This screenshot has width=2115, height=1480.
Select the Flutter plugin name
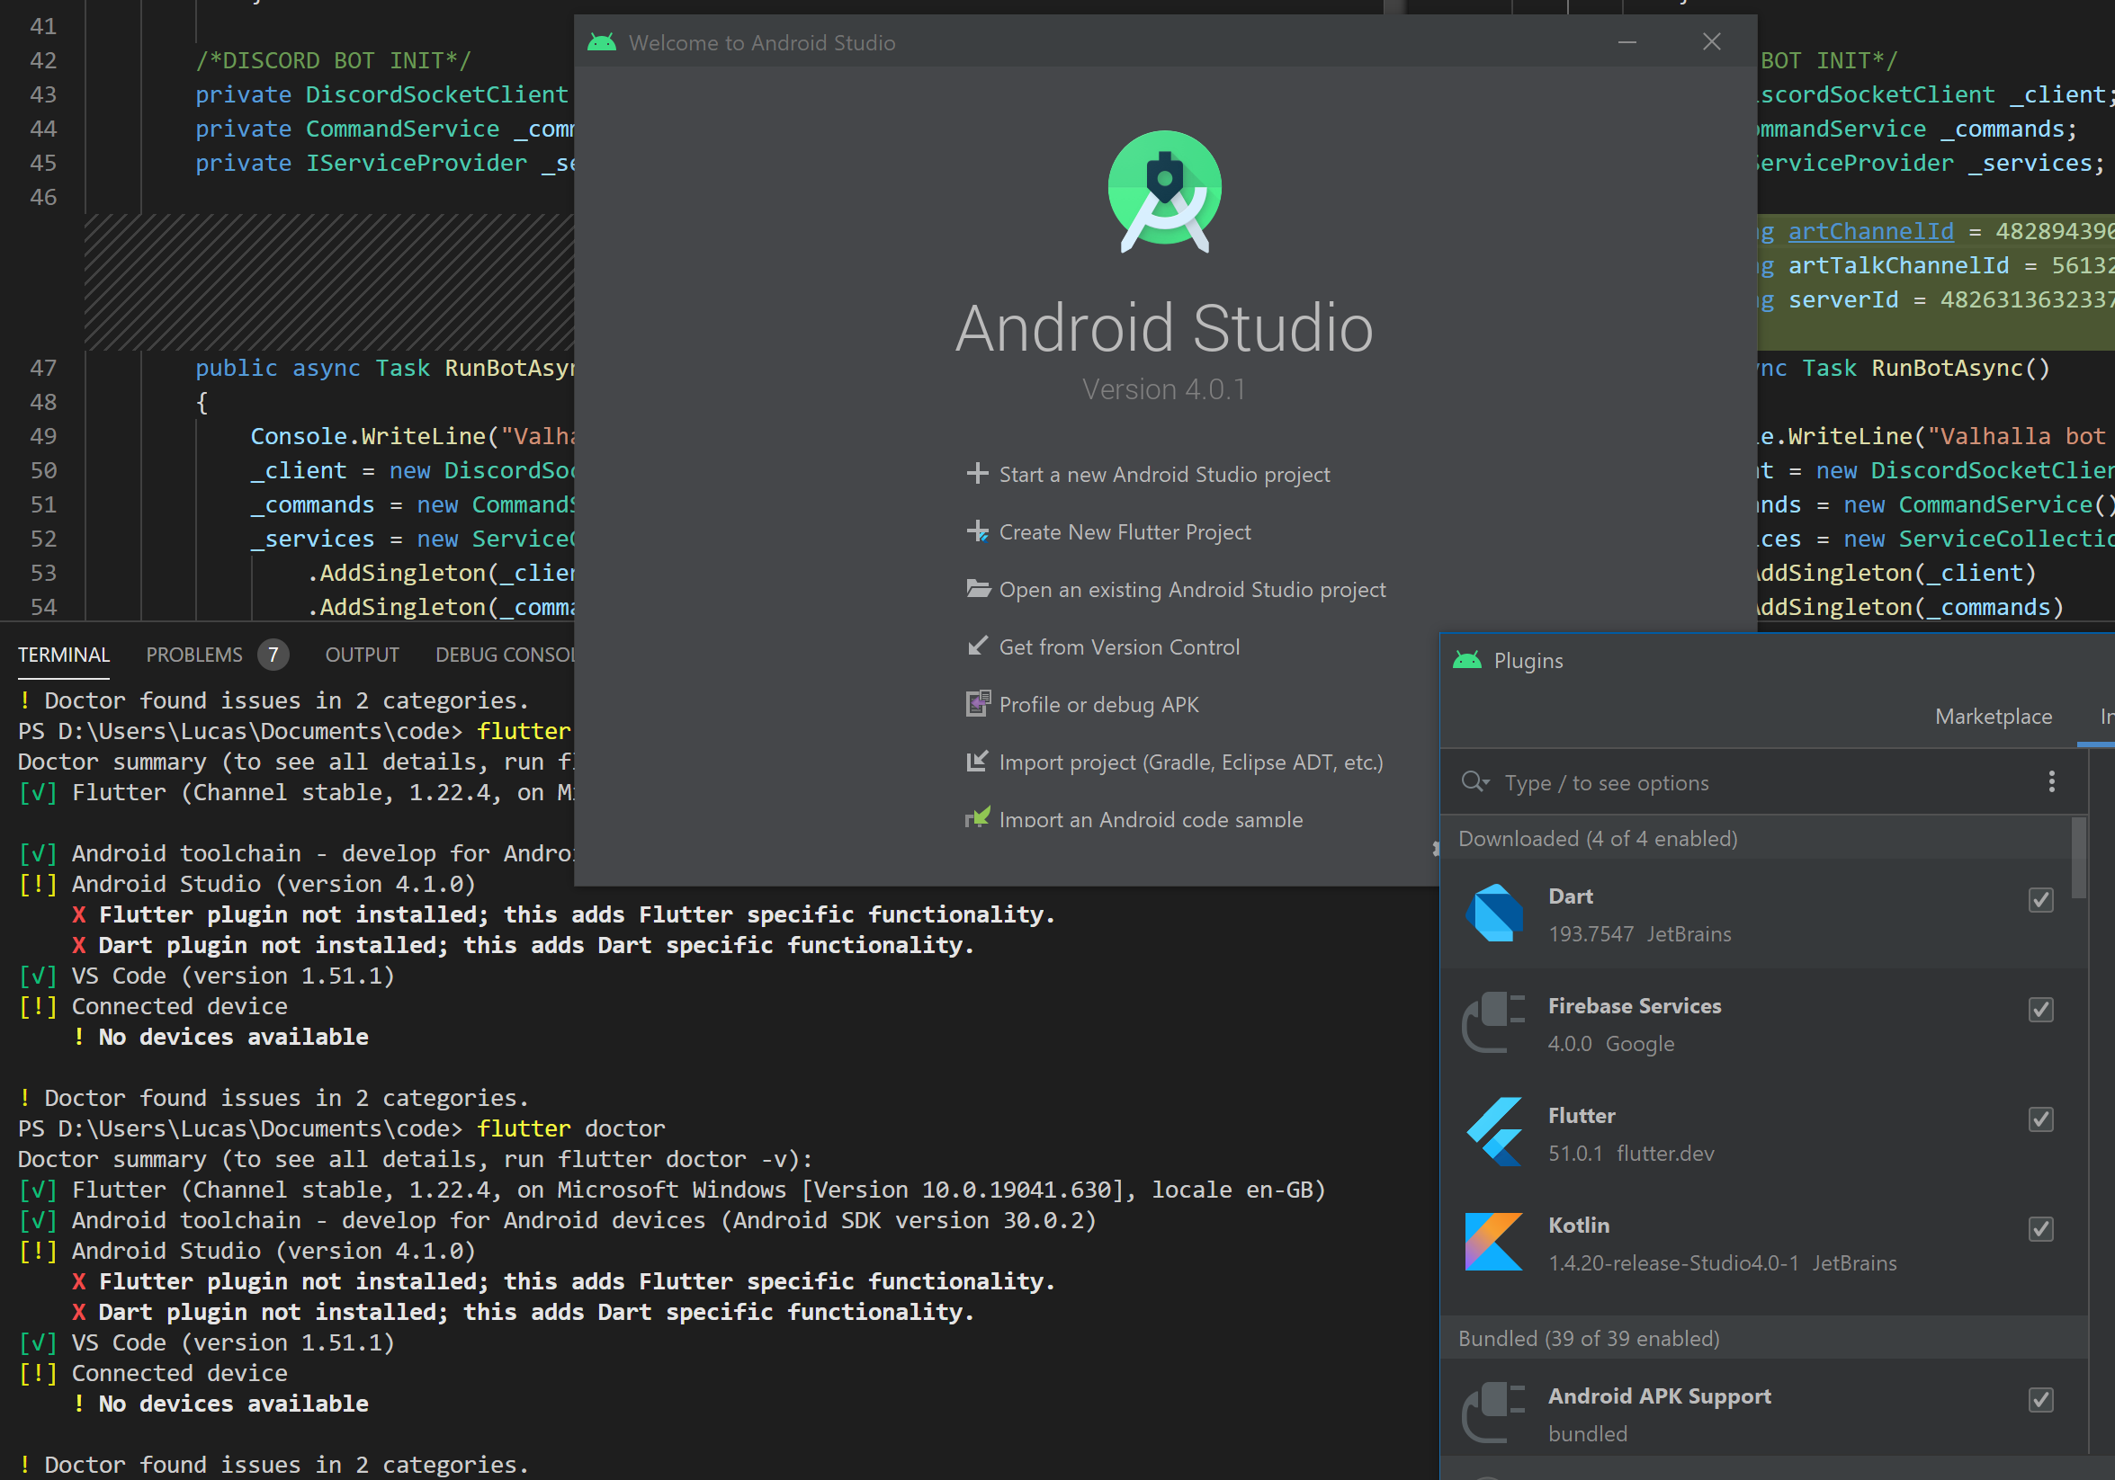point(1581,1115)
